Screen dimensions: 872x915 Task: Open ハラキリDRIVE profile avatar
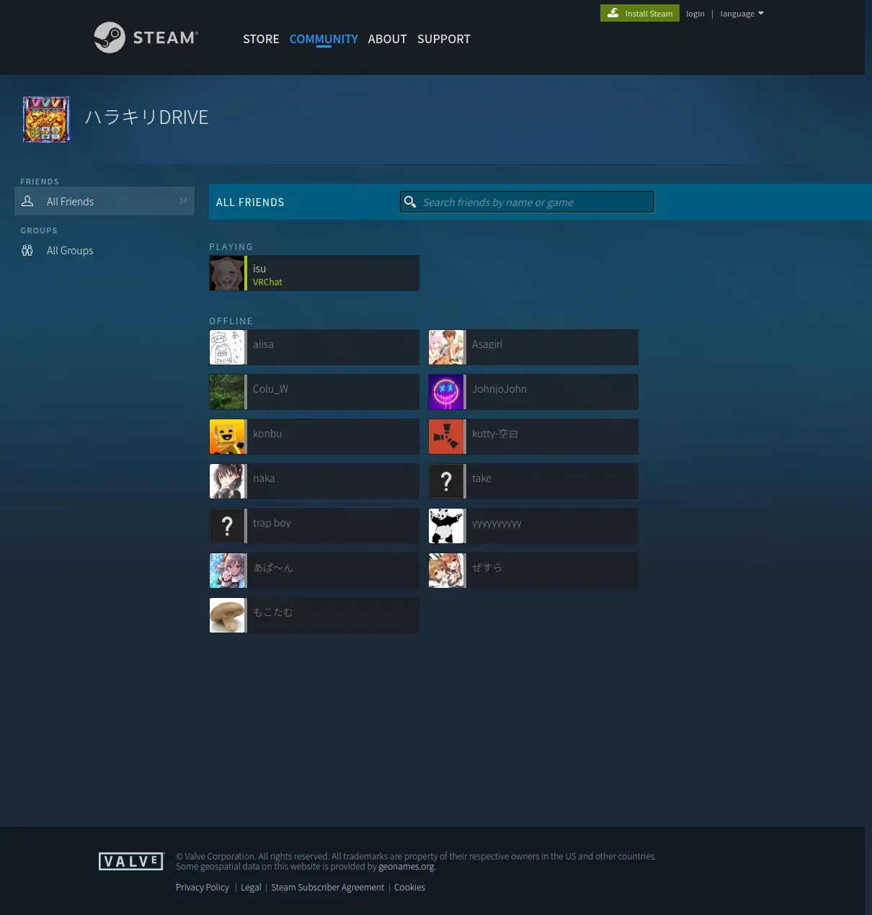pyautogui.click(x=46, y=120)
